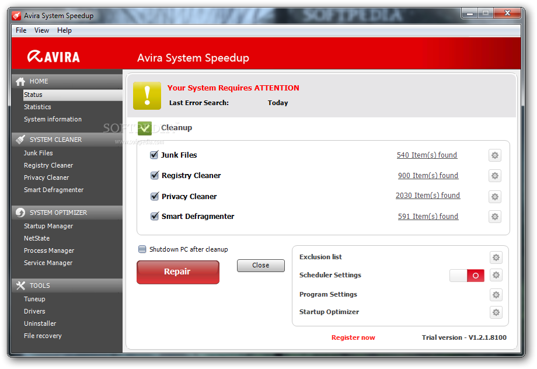Open settings gear for Privacy Cleaner row

coord(495,197)
